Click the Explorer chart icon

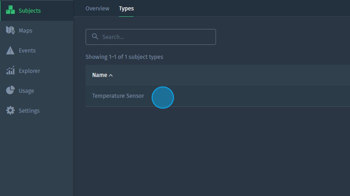(10, 70)
